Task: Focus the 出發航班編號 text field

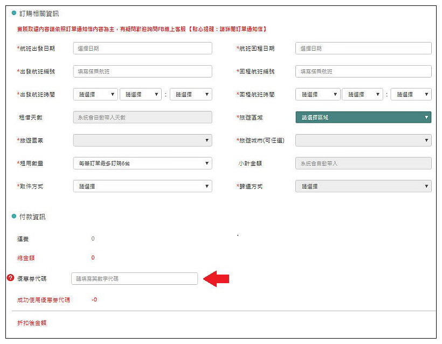Action: [x=142, y=72]
